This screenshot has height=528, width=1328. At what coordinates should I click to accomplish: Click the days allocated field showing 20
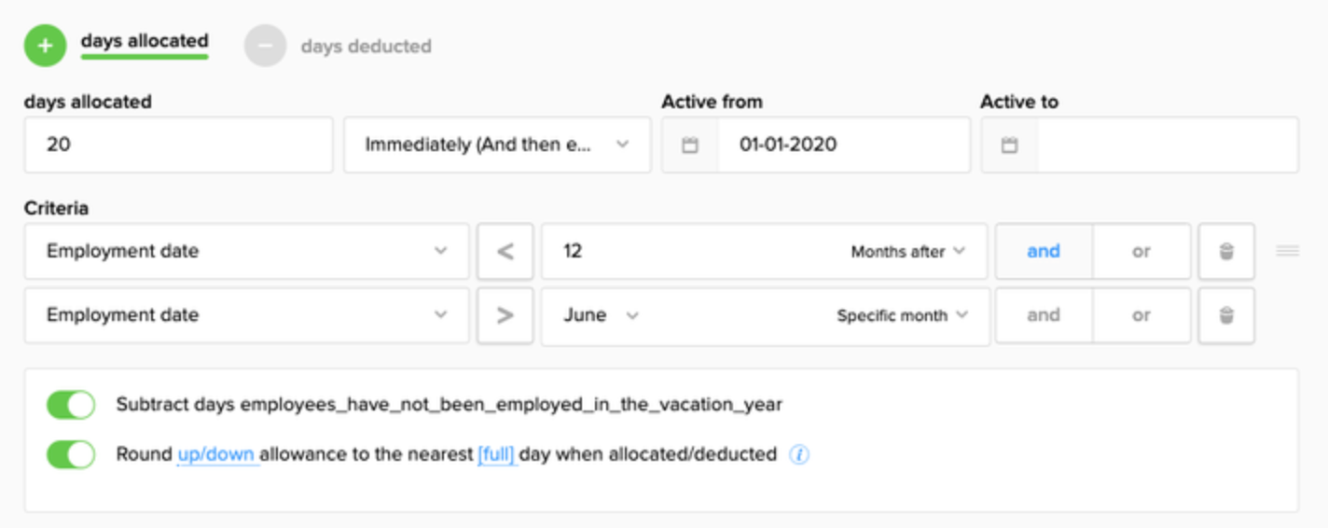point(178,146)
